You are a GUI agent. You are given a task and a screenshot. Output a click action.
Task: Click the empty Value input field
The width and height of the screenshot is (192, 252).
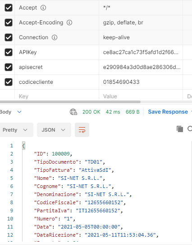(141, 96)
